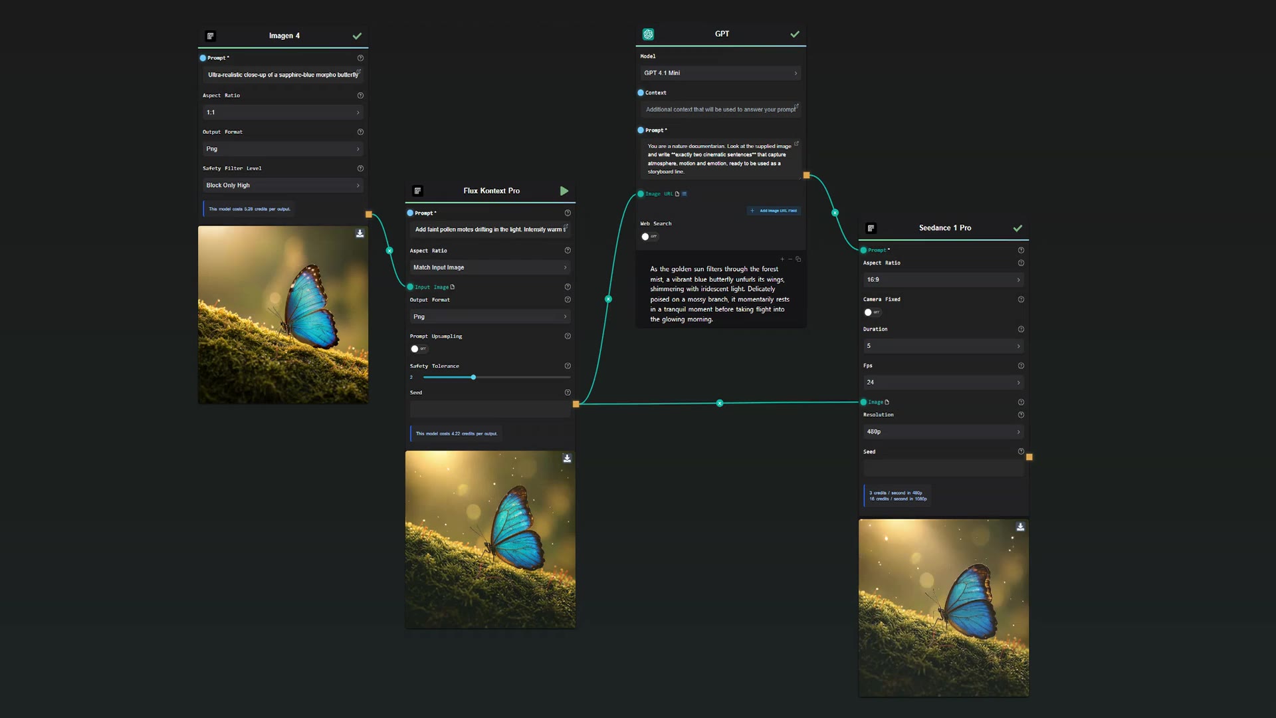This screenshot has height=718, width=1276.
Task: Click the help icon next to Safety Filter Level
Action: [x=360, y=168]
